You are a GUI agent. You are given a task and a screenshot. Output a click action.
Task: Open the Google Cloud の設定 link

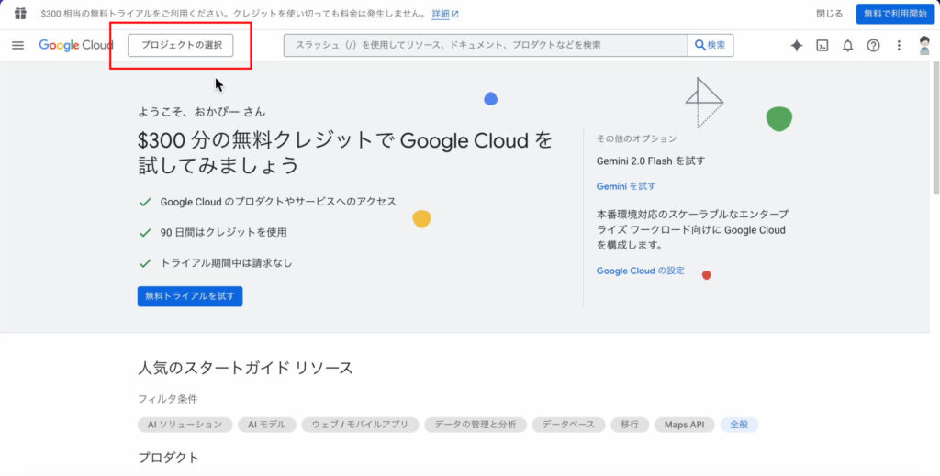coord(640,271)
